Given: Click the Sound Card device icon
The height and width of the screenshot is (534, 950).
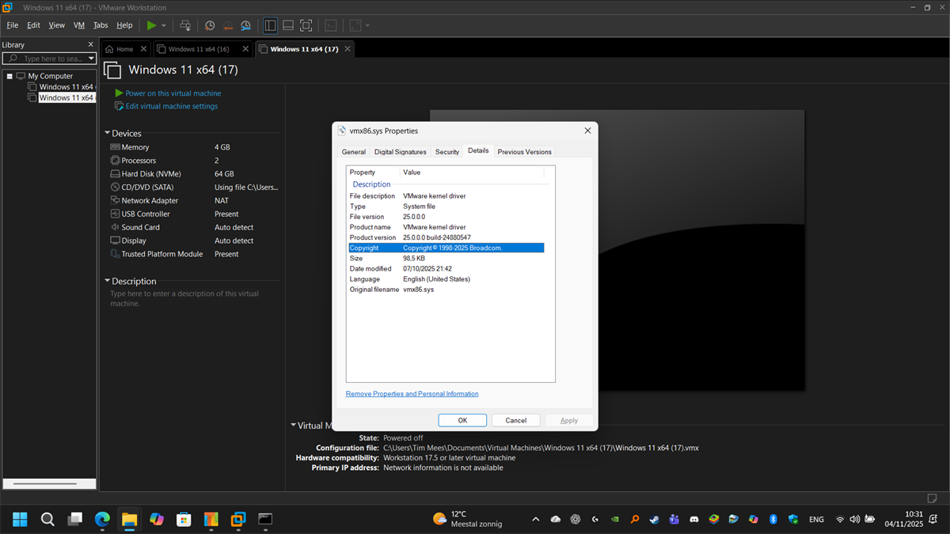Looking at the screenshot, I should click(x=115, y=227).
